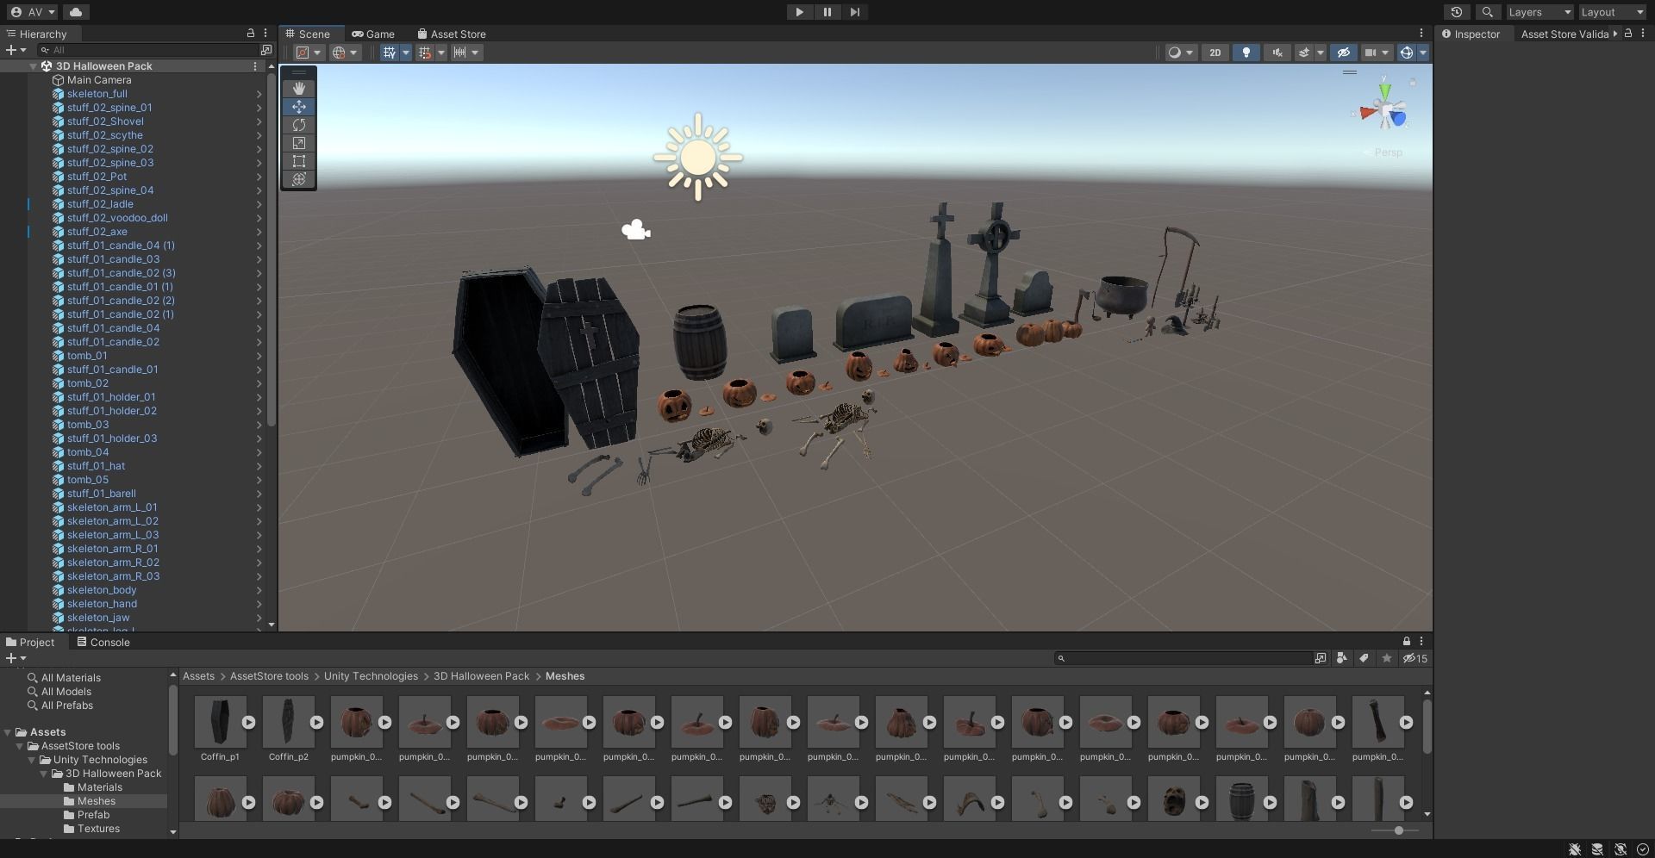Toggle grid snapping icon
Screen dimensions: 1655x858
coord(424,53)
